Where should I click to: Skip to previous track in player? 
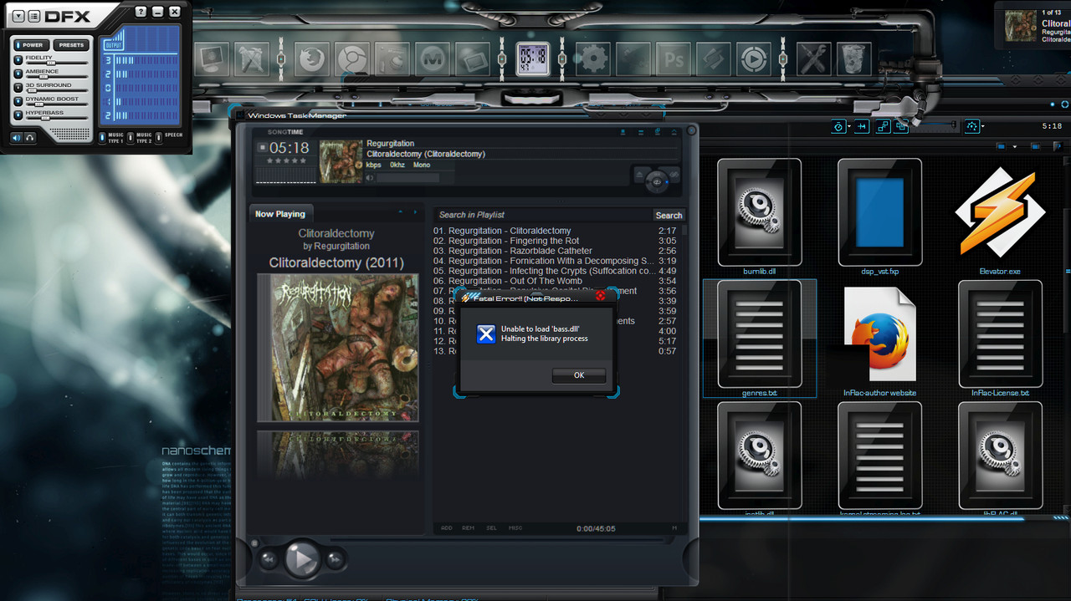point(269,559)
